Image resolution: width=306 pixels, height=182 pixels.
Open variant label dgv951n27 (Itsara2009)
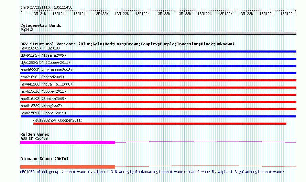tap(43, 55)
